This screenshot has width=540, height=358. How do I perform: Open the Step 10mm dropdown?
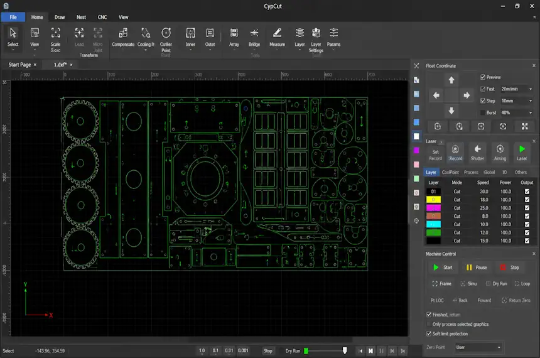click(517, 100)
